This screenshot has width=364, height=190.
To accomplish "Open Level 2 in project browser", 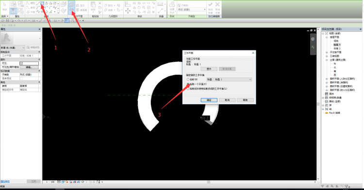I will coord(337,48).
